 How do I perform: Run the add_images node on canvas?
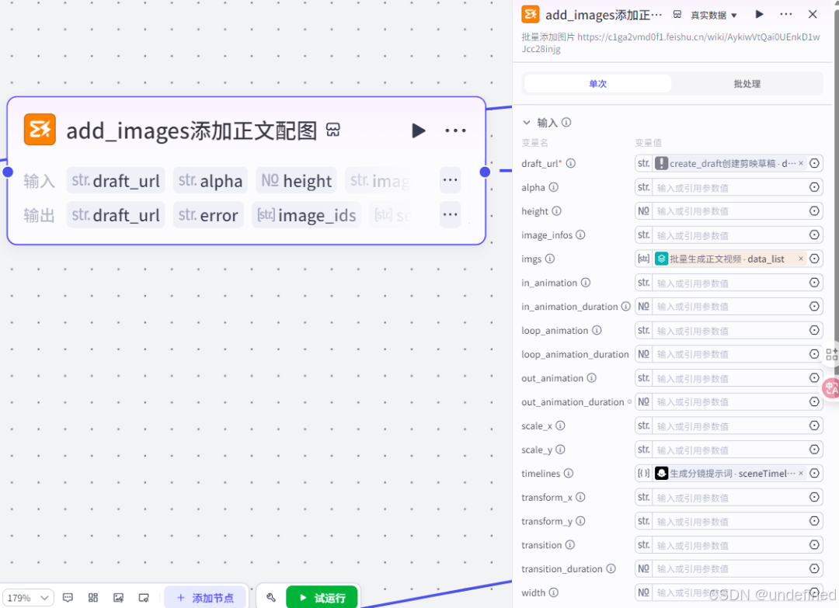[419, 130]
